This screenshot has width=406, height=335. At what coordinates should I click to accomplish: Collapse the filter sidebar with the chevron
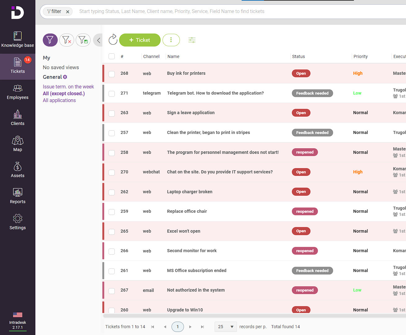point(98,40)
